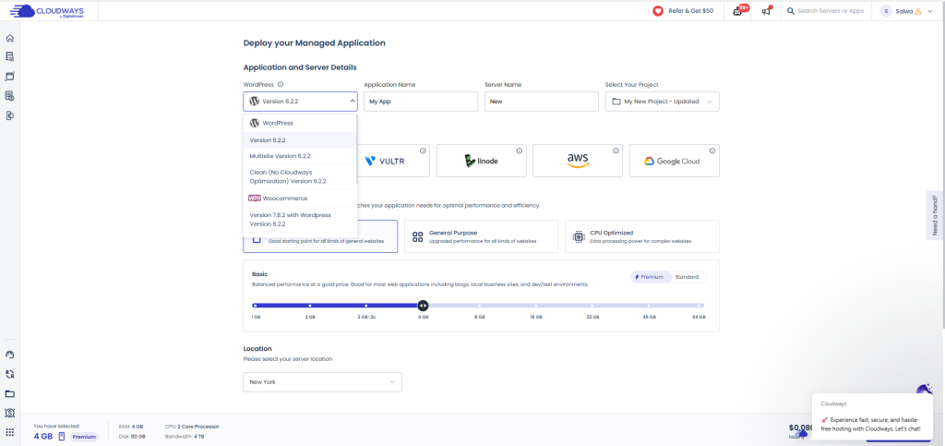
Task: Select the Linode provider card
Action: tap(481, 161)
